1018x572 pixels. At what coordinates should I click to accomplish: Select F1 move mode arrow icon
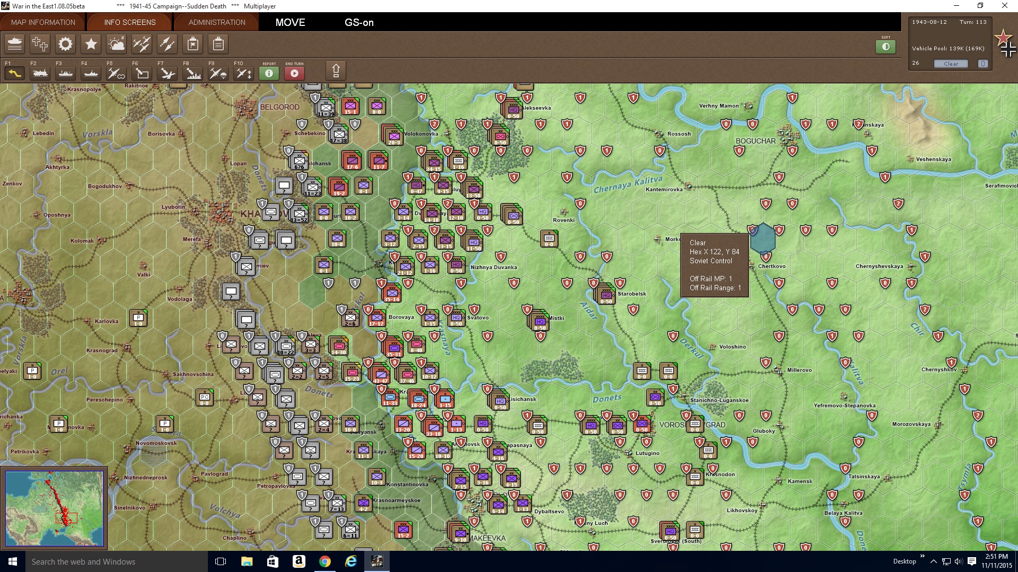pyautogui.click(x=15, y=73)
